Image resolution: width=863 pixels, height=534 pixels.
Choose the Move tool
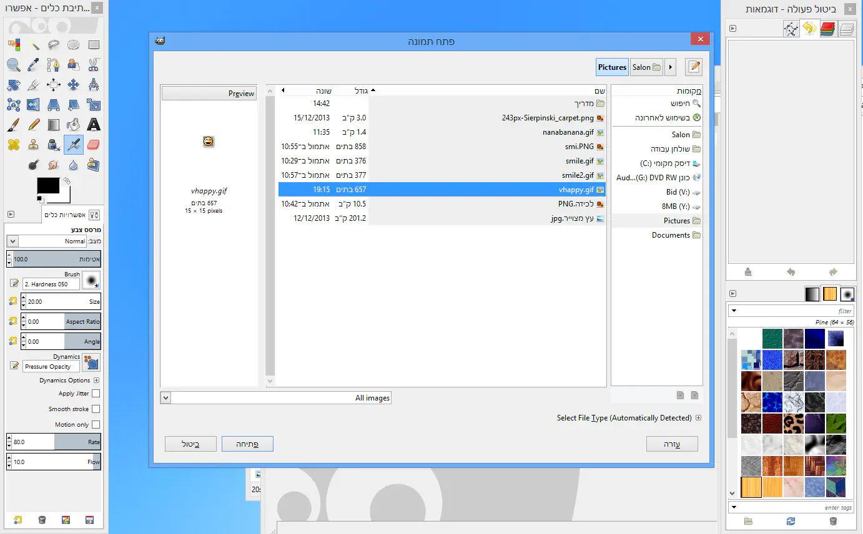[73, 85]
